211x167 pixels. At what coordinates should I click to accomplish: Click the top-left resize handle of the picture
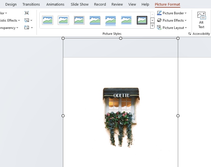coord(63,38)
